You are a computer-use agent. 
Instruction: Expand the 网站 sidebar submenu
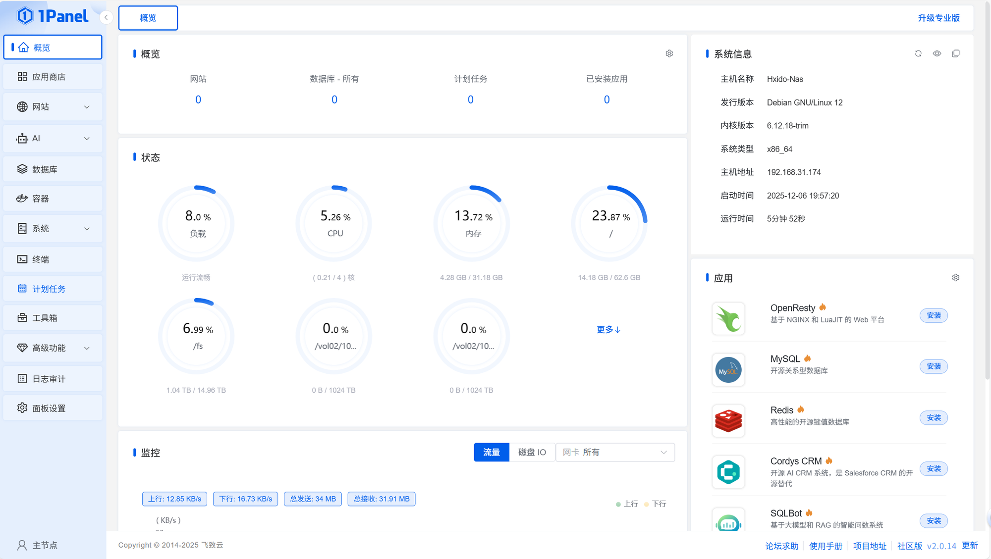coord(53,107)
